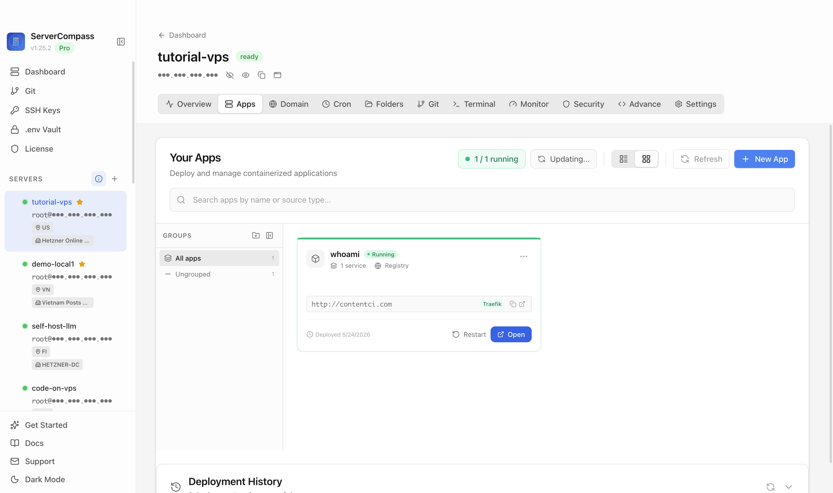Copy the server IP address
Viewport: 833px width, 493px height.
pos(262,75)
